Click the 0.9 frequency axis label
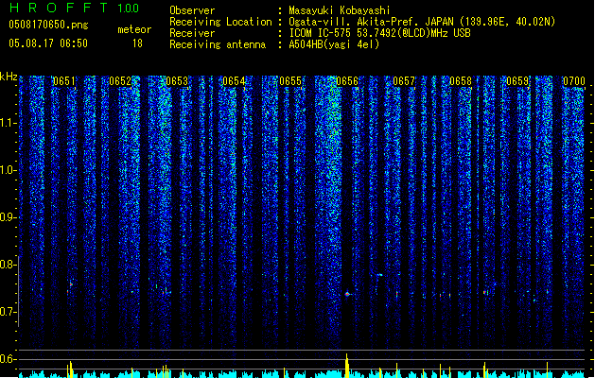The height and width of the screenshot is (378, 595). click(8, 217)
